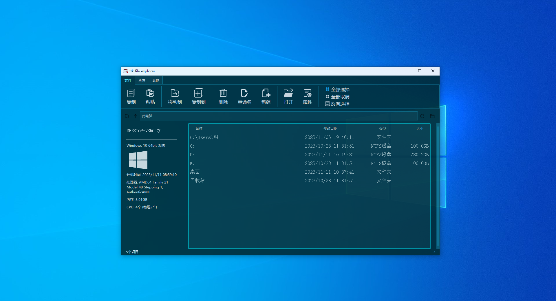Select the 回收站 row
This screenshot has width=556, height=301.
[309, 181]
